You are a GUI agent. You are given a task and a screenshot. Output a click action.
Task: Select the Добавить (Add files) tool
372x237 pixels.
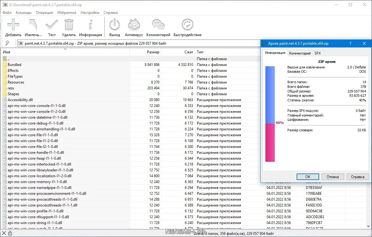pyautogui.click(x=13, y=26)
